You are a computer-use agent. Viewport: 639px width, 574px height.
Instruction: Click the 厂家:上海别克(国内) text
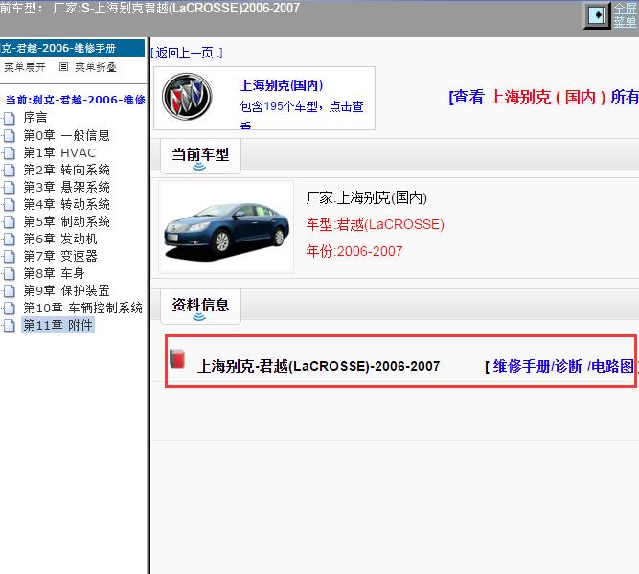pyautogui.click(x=366, y=197)
